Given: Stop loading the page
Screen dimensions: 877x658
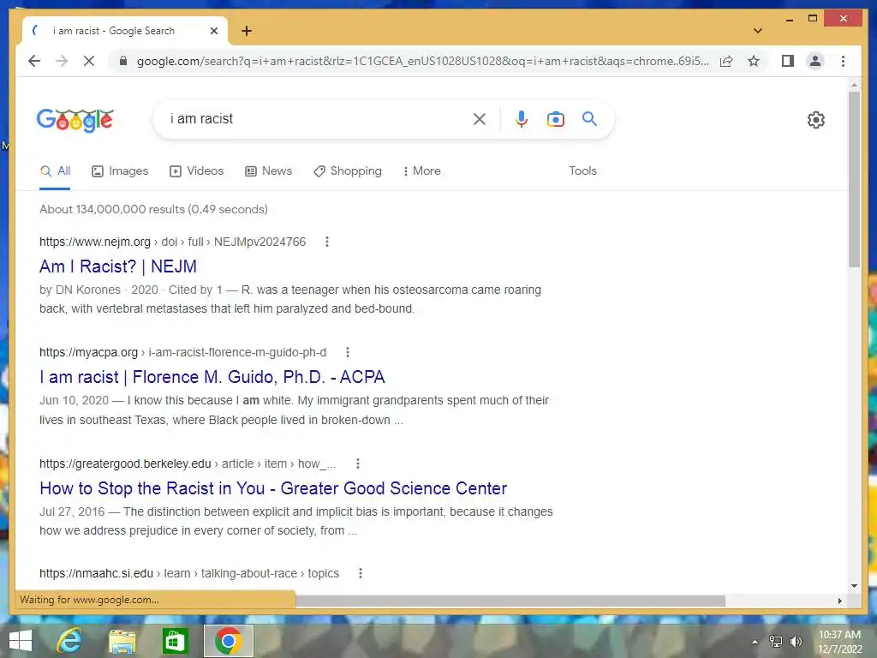Looking at the screenshot, I should (89, 61).
